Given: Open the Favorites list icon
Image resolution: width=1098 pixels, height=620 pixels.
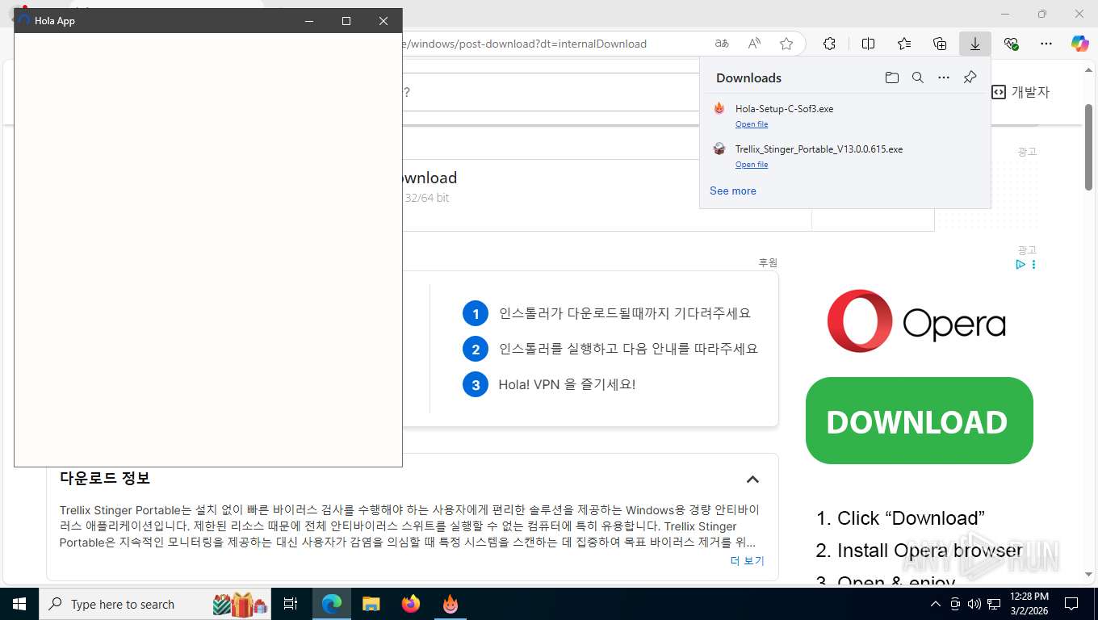Looking at the screenshot, I should pos(904,44).
